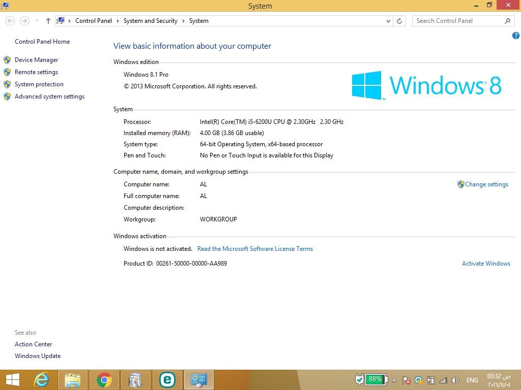Open File Explorer from taskbar

coord(73,380)
